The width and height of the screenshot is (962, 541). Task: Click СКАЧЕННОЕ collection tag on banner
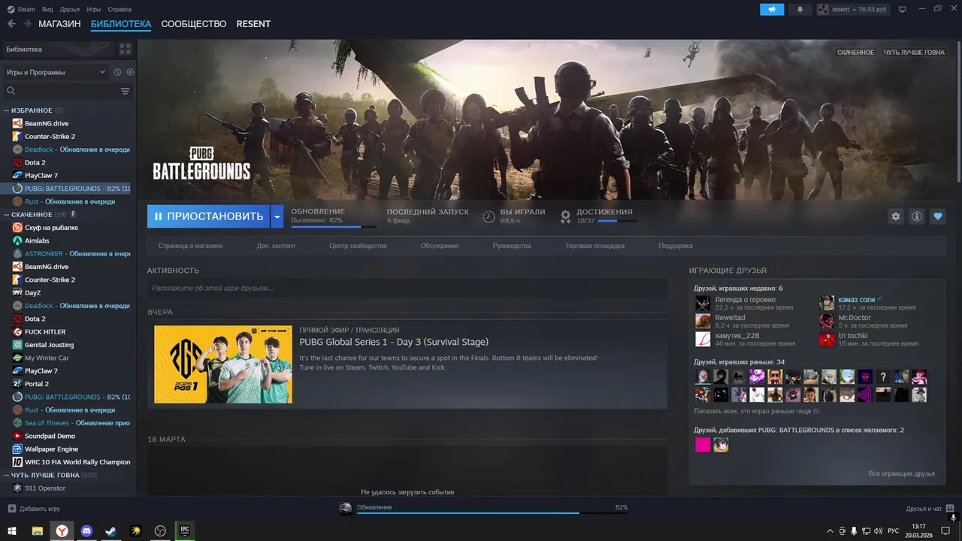tap(856, 53)
